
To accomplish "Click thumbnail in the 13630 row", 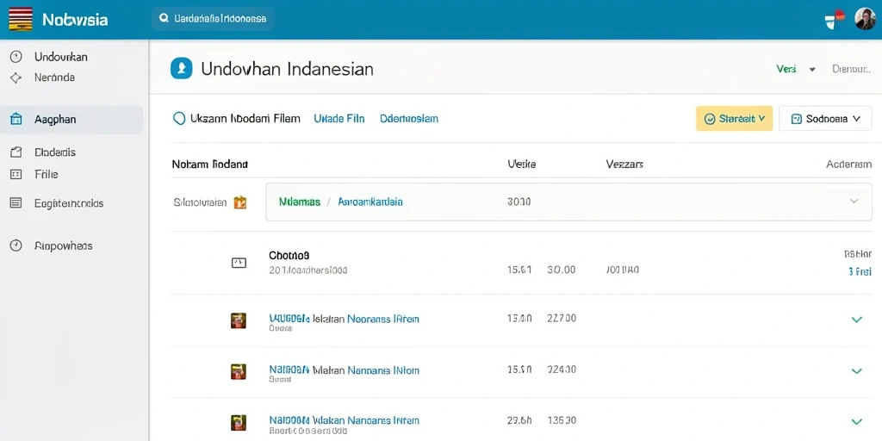I will pyautogui.click(x=239, y=422).
